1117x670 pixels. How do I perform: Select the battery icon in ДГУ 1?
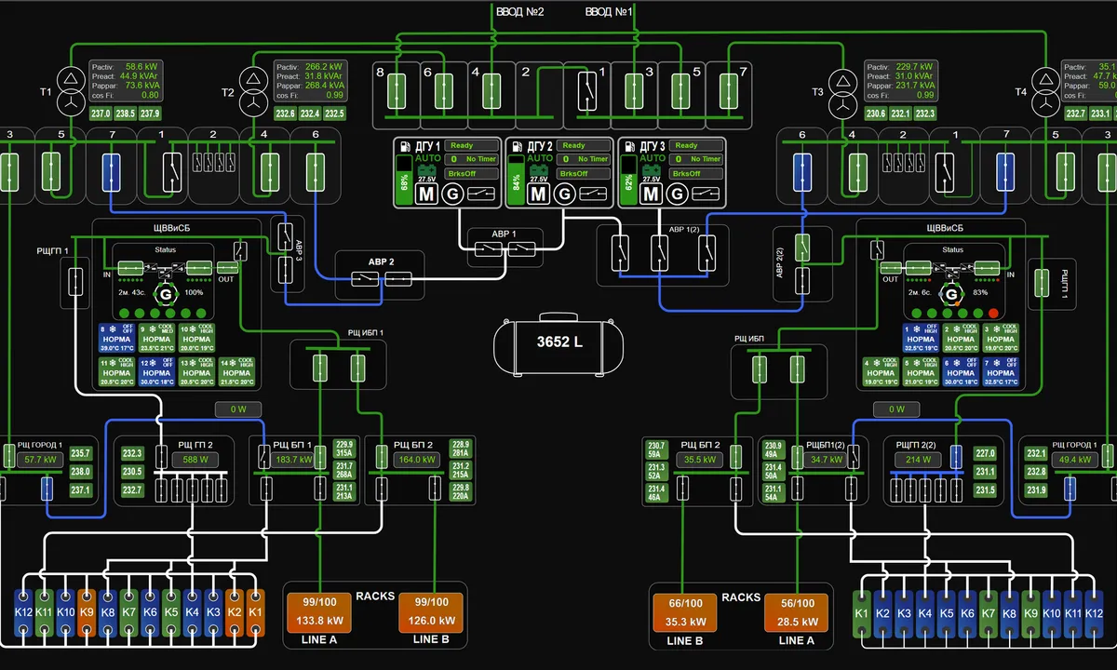(427, 170)
